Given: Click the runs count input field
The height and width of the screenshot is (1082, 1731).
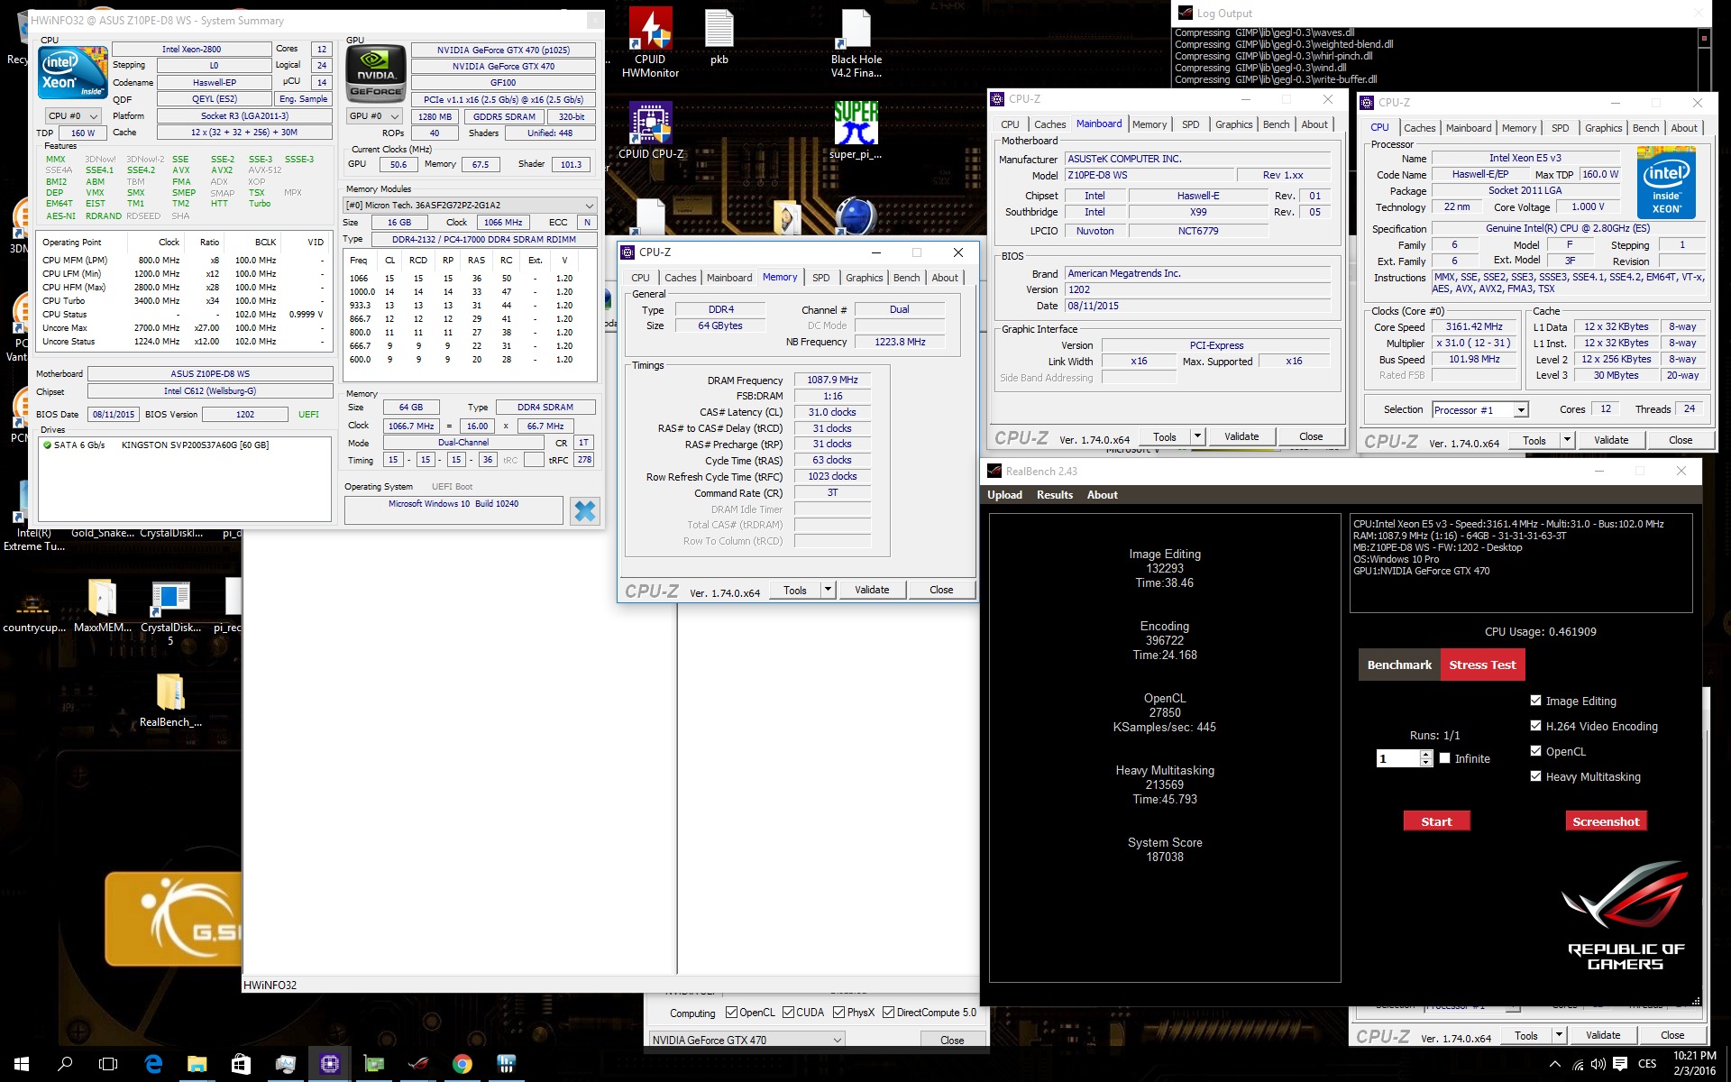Looking at the screenshot, I should [1397, 758].
